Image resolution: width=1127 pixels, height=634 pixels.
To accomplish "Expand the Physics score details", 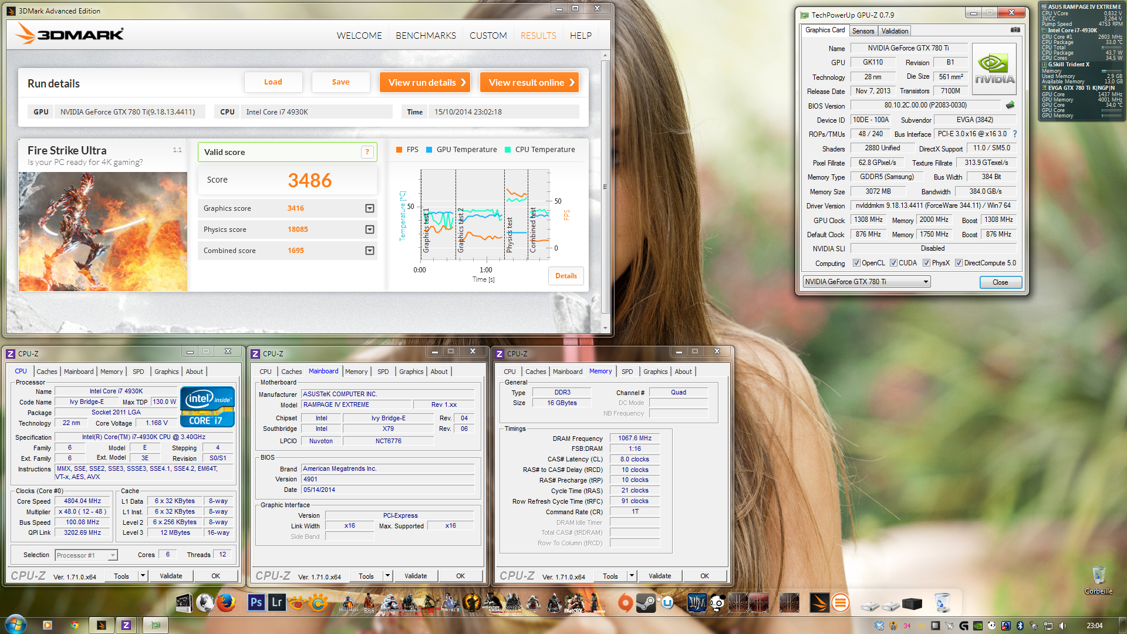I will pyautogui.click(x=370, y=230).
